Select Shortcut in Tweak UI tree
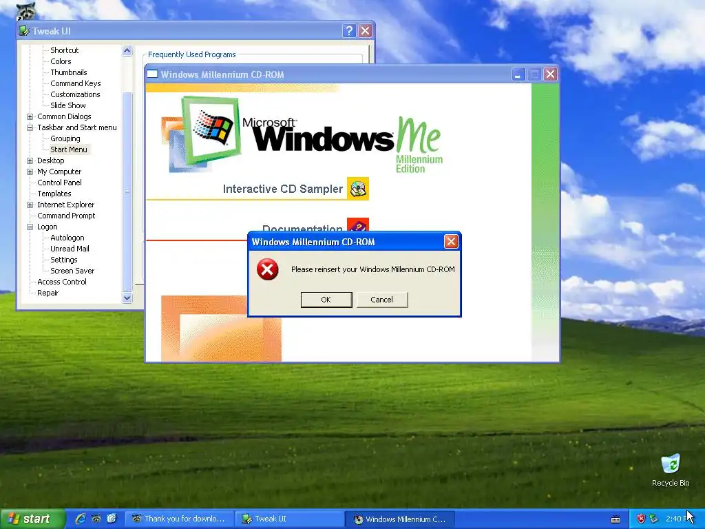This screenshot has height=529, width=705. click(64, 50)
